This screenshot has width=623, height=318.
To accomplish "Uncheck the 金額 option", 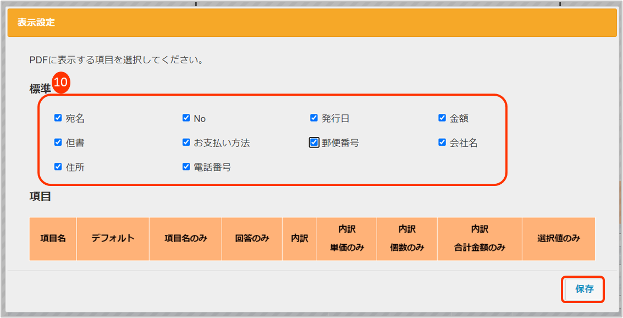I will (442, 118).
